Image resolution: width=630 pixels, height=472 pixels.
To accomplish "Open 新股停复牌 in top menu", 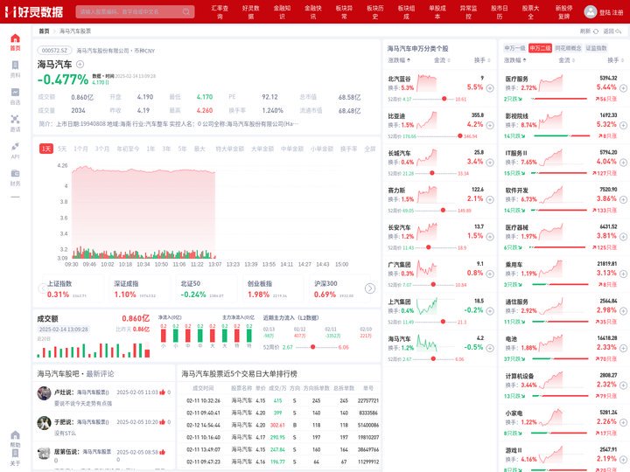I will pos(564,12).
